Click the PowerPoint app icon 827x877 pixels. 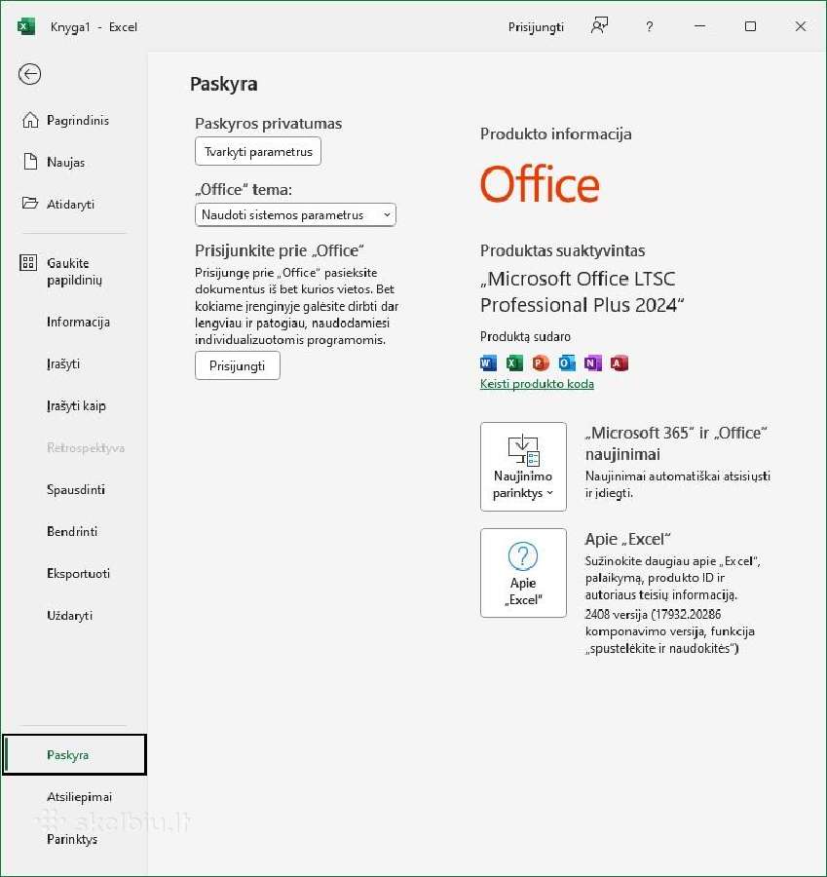[x=541, y=363]
